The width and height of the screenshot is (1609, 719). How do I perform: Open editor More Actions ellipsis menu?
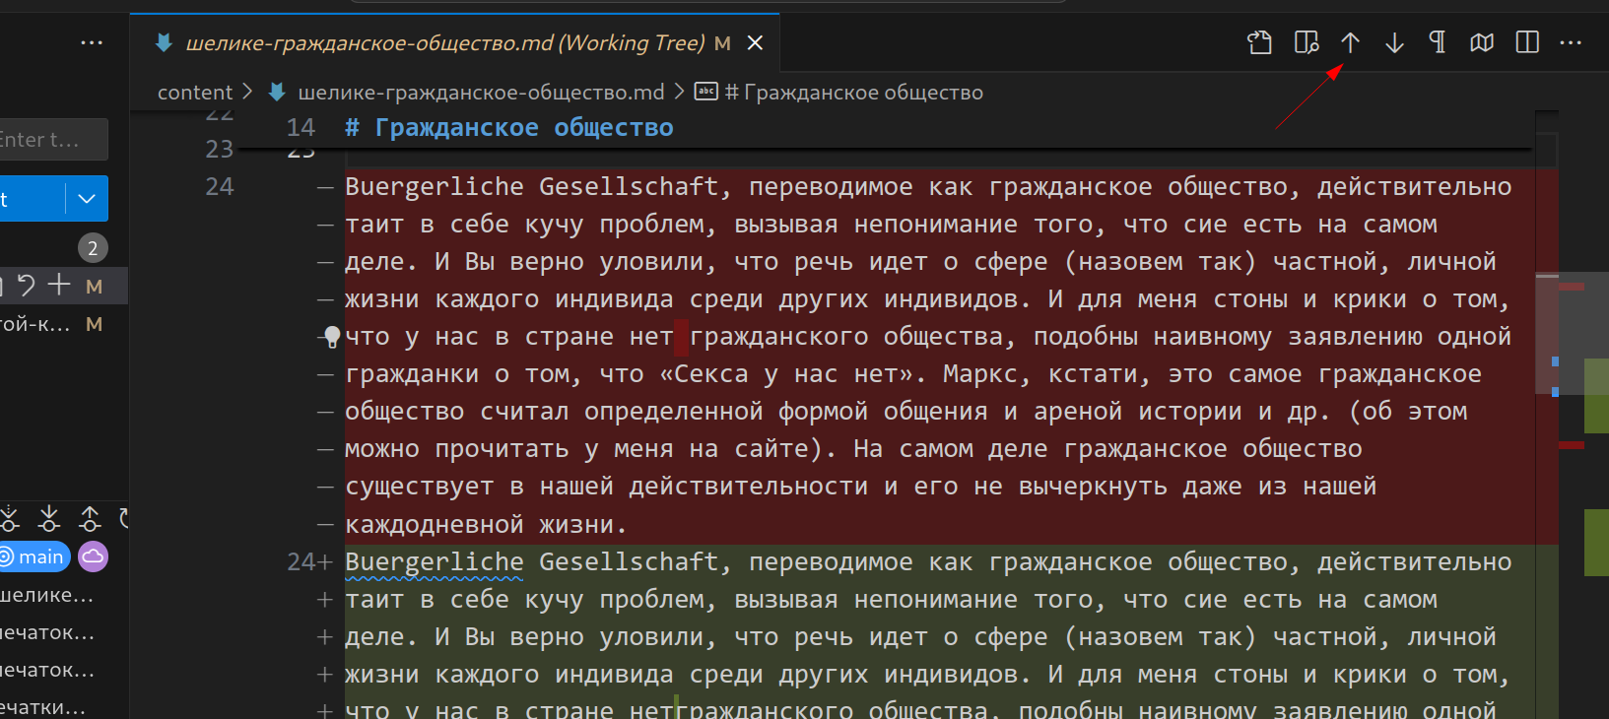pyautogui.click(x=1571, y=42)
